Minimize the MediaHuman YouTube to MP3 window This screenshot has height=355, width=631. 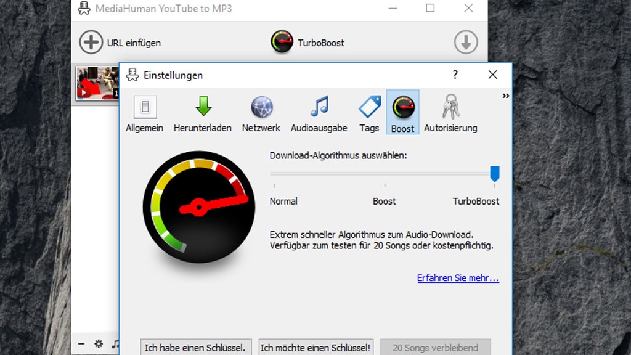pyautogui.click(x=393, y=8)
